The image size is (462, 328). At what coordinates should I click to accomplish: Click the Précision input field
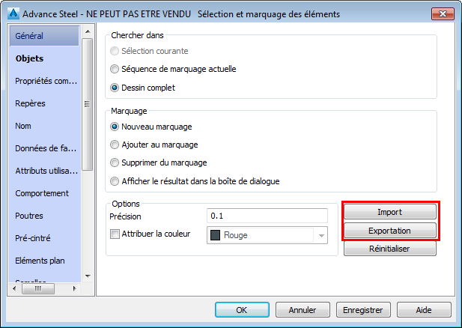click(x=267, y=216)
